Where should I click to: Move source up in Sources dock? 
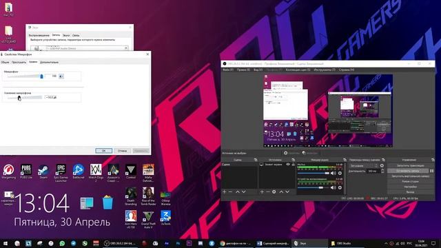(281, 192)
